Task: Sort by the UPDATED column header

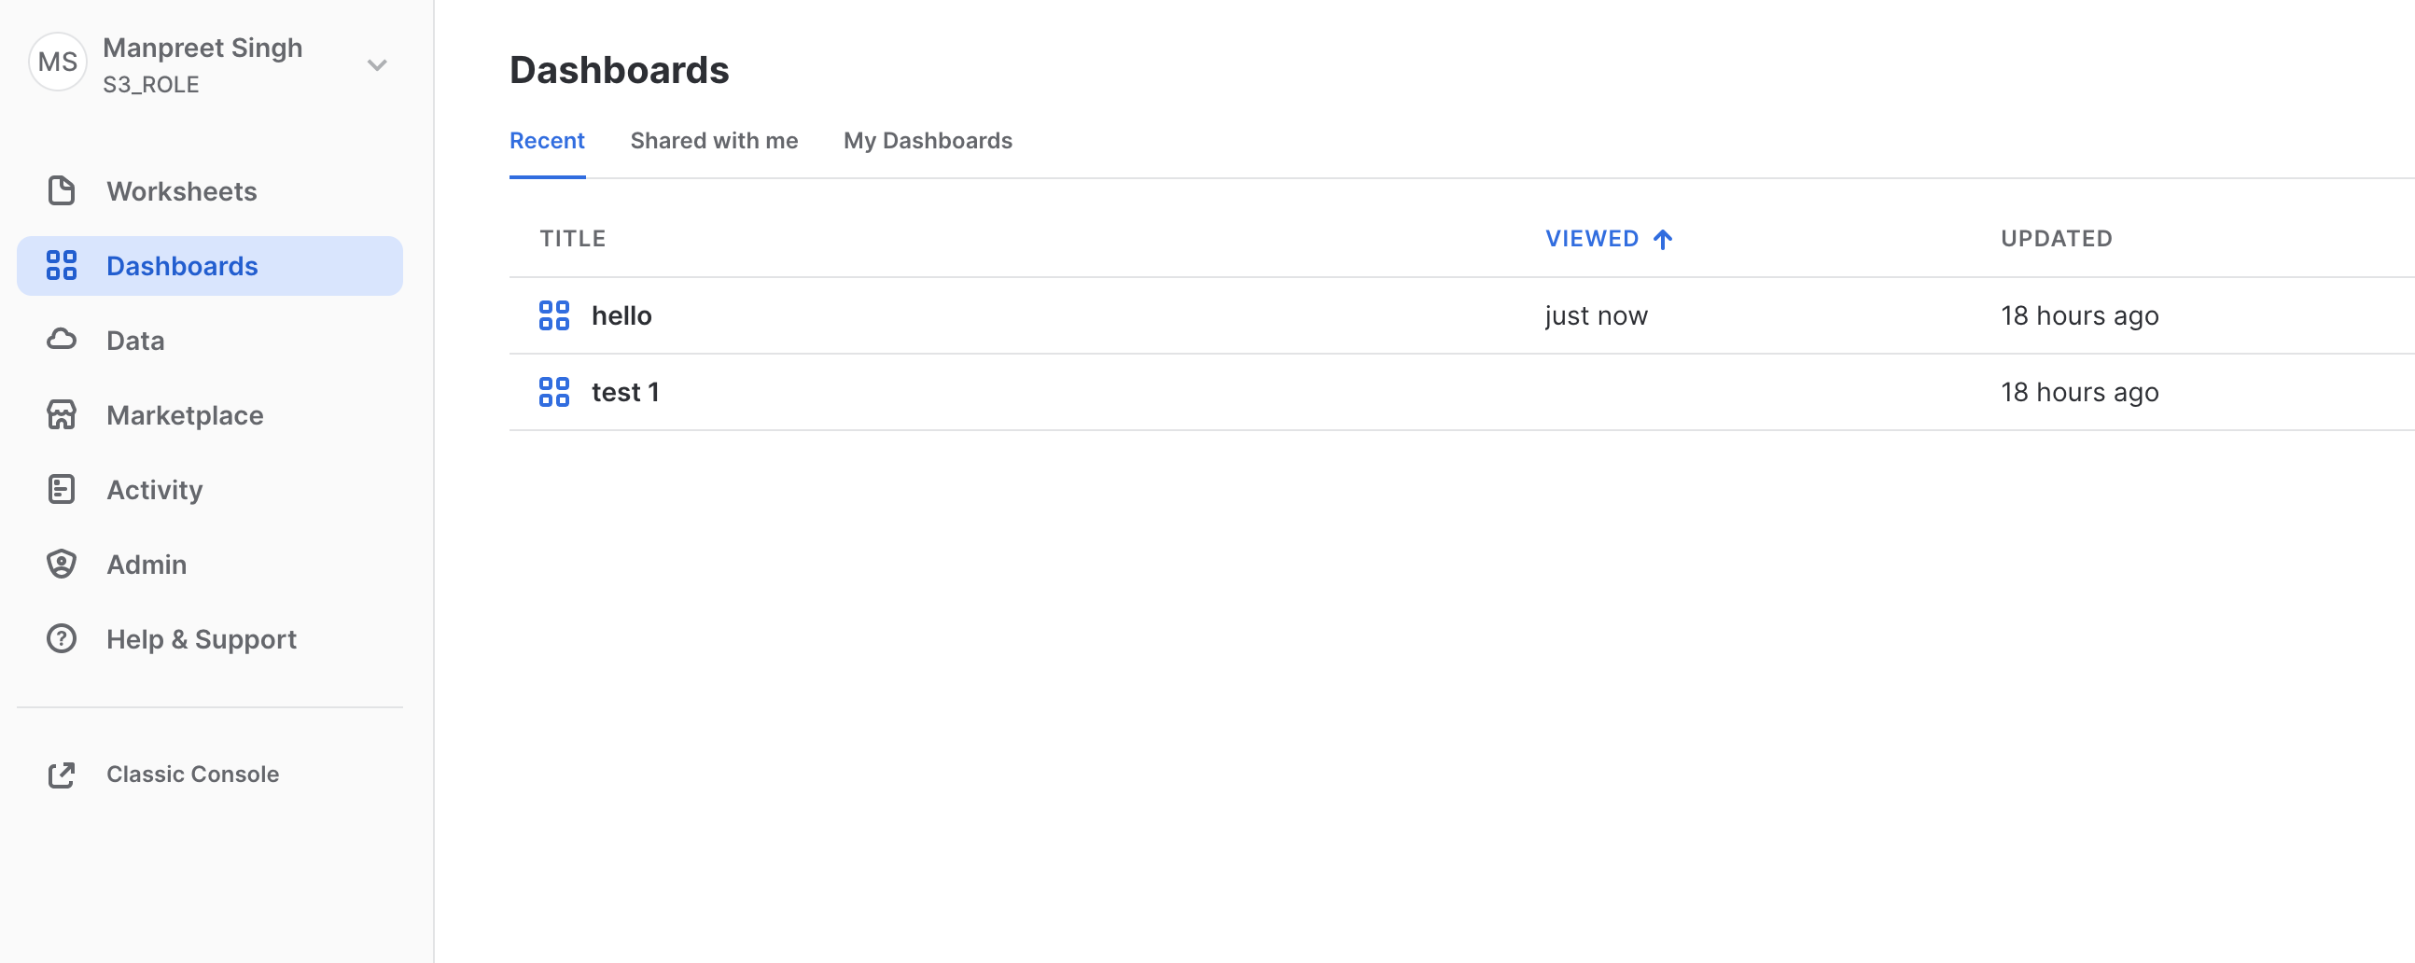Action: (x=2057, y=238)
